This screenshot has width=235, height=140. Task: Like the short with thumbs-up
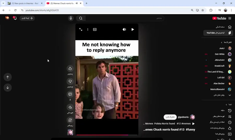click(70, 68)
